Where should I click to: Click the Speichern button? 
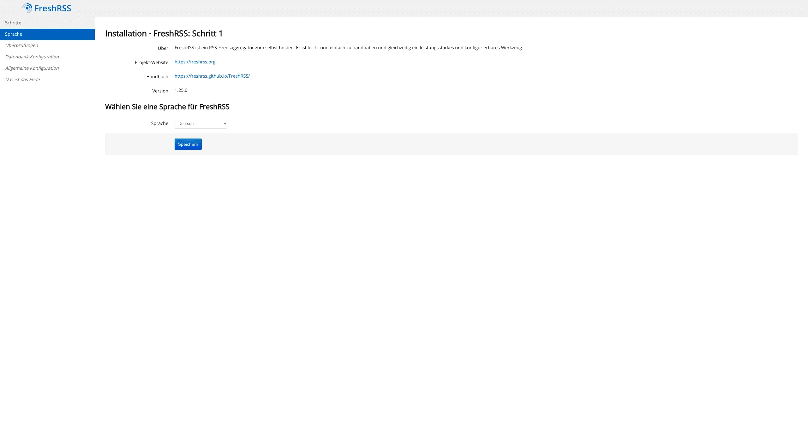tap(188, 144)
